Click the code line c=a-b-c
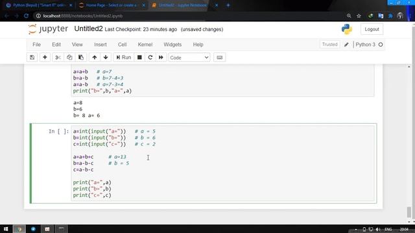415x233 pixels. (84, 170)
